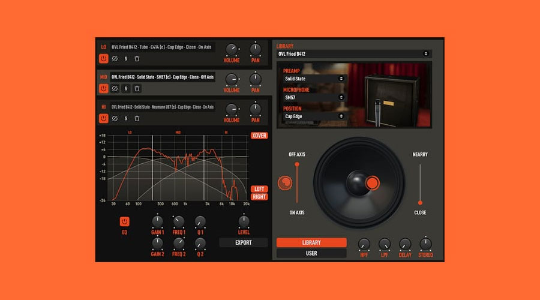Click the MID band Volume knob
The height and width of the screenshot is (300, 540).
point(231,79)
